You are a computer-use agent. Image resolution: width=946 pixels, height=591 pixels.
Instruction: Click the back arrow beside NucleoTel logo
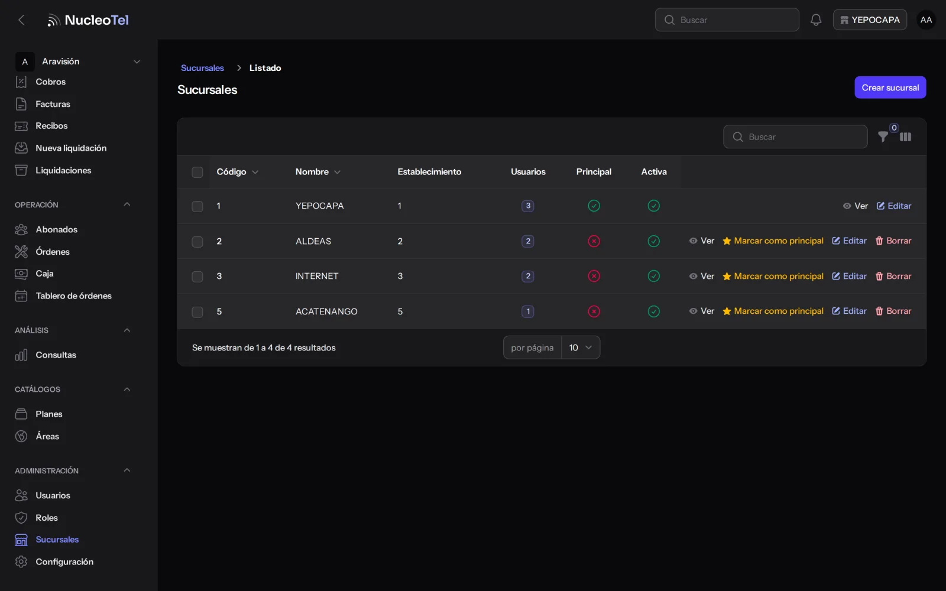21,20
